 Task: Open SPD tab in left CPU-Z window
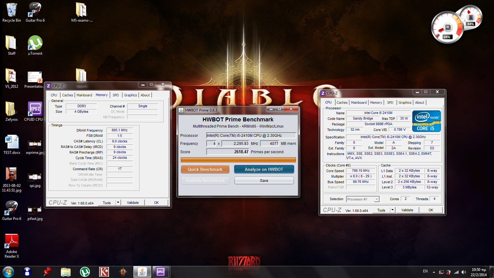click(x=116, y=95)
